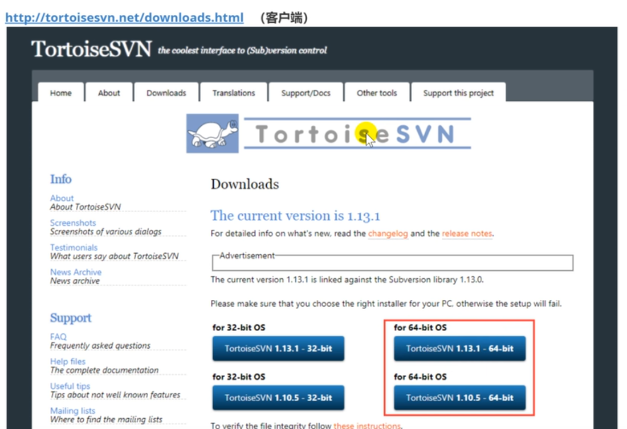627x429 pixels.
Task: Click 'What users say about TortoiseSVN' text
Action: coord(115,256)
